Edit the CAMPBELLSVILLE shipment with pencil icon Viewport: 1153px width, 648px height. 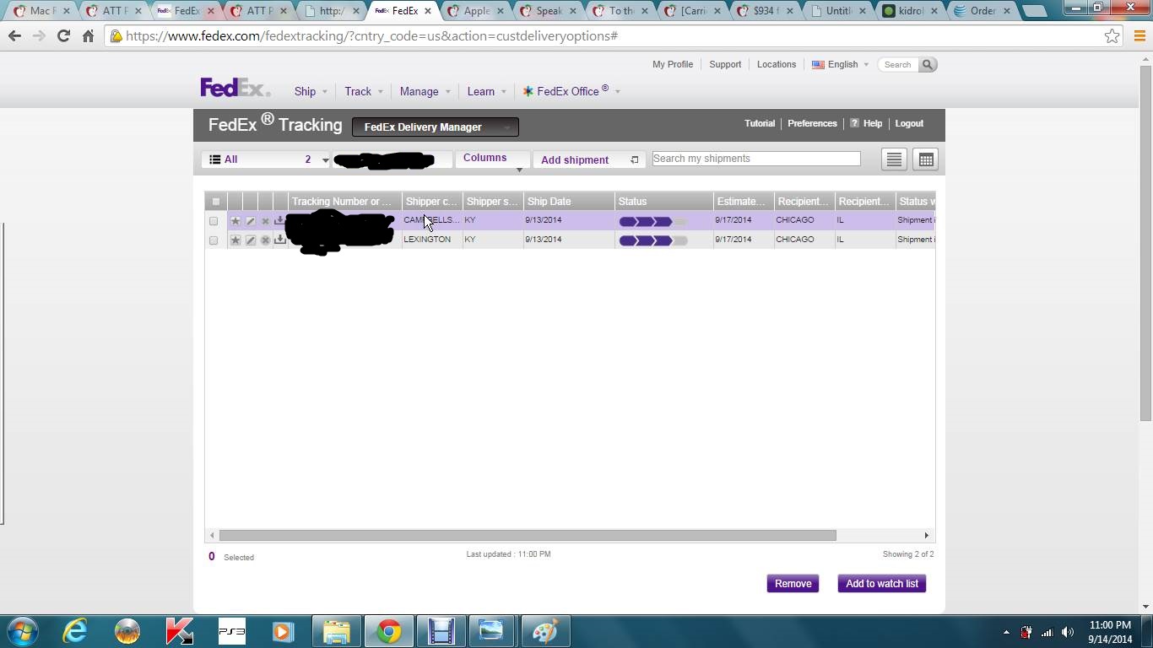point(251,220)
